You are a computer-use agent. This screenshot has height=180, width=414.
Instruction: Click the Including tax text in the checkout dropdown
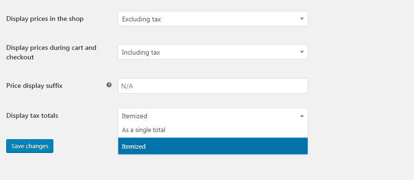pos(141,52)
